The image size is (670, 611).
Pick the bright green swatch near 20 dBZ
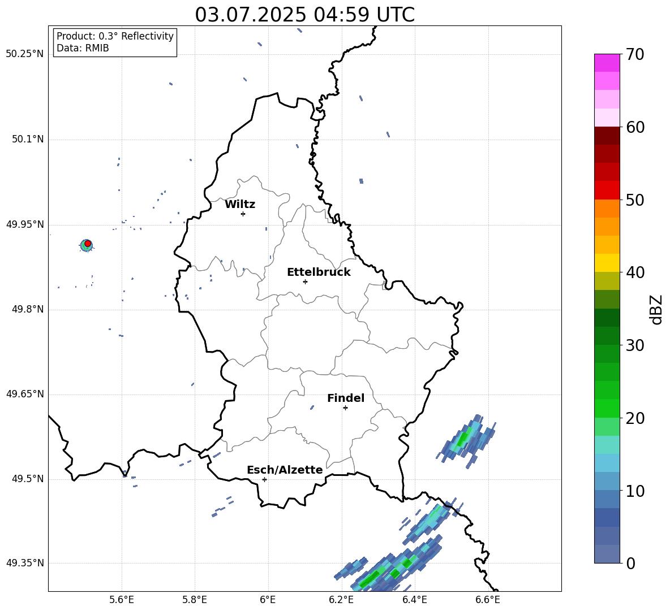point(607,408)
